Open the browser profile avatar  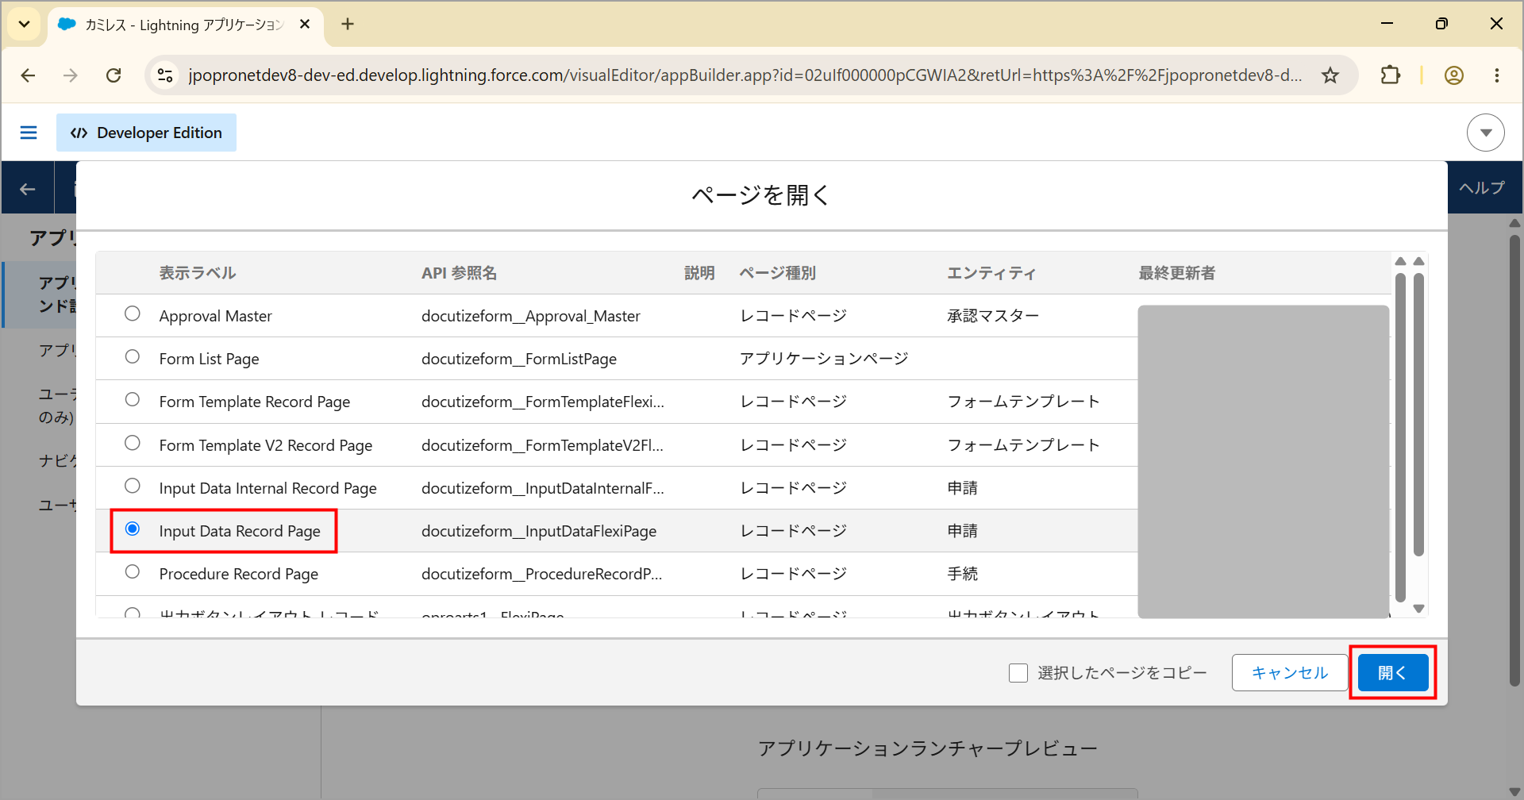pos(1453,75)
